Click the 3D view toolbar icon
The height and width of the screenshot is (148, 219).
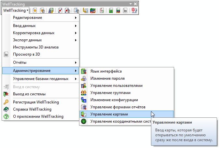click(x=125, y=10)
